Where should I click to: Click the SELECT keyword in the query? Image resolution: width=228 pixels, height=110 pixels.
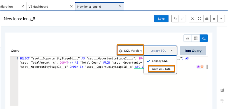[24, 59]
